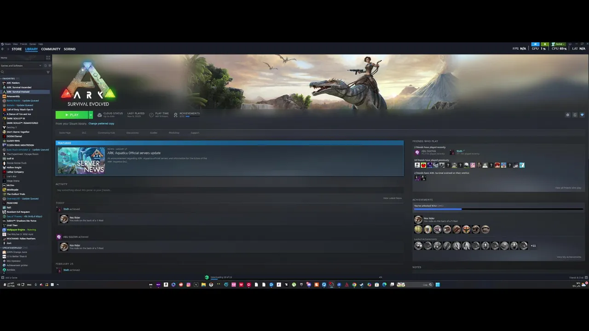Open the Achievements gear icon in header

[176, 115]
